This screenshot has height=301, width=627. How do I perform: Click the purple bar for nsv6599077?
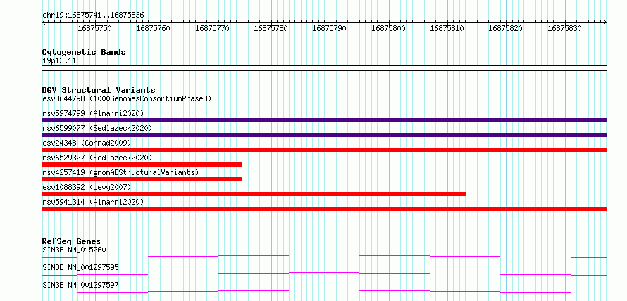pyautogui.click(x=324, y=135)
